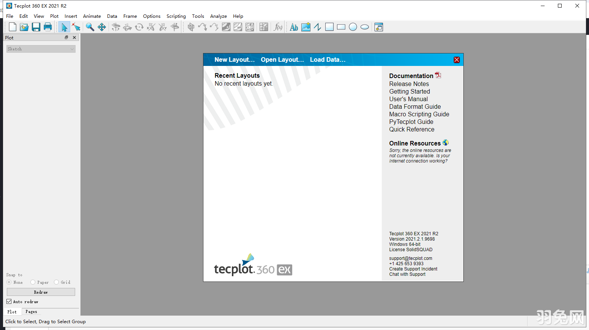Select the rectangle geometry tool
The height and width of the screenshot is (330, 589).
341,27
